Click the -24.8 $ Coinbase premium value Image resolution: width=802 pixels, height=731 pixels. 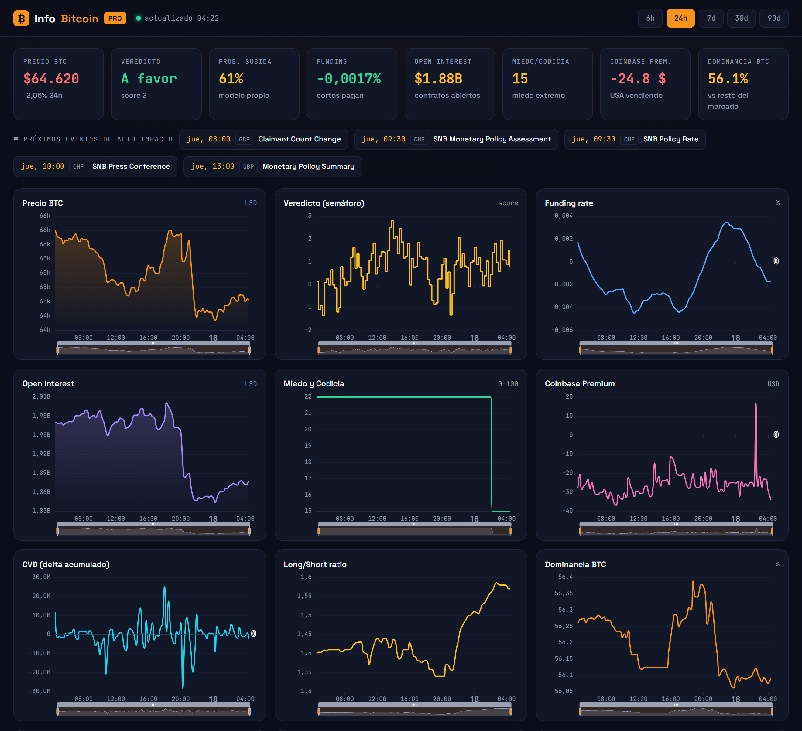point(638,79)
